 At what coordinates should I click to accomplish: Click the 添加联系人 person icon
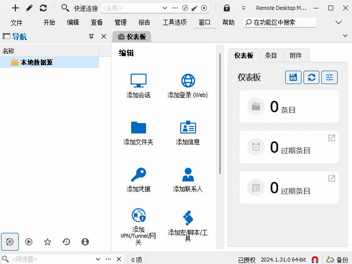pyautogui.click(x=188, y=175)
